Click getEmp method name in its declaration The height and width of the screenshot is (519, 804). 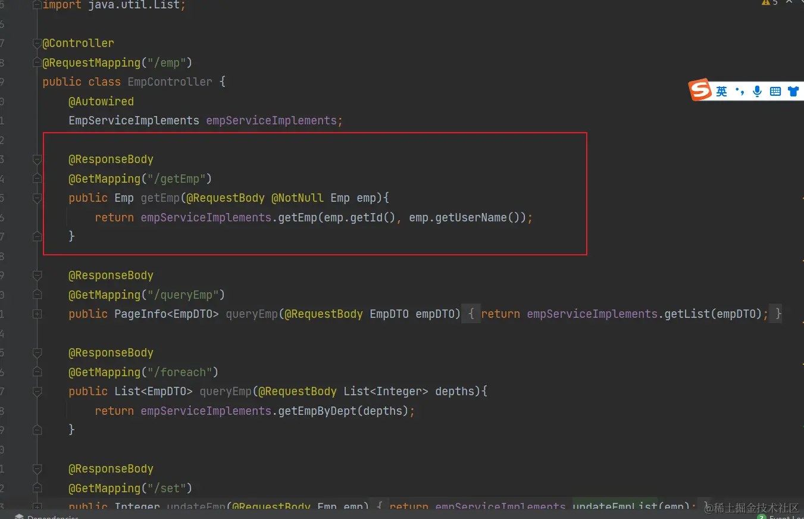point(160,198)
